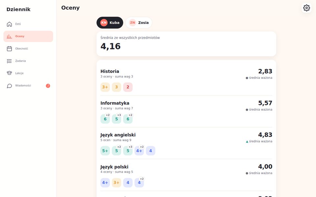Click the grade 4 with ×2 weight in Język polski

click(139, 183)
